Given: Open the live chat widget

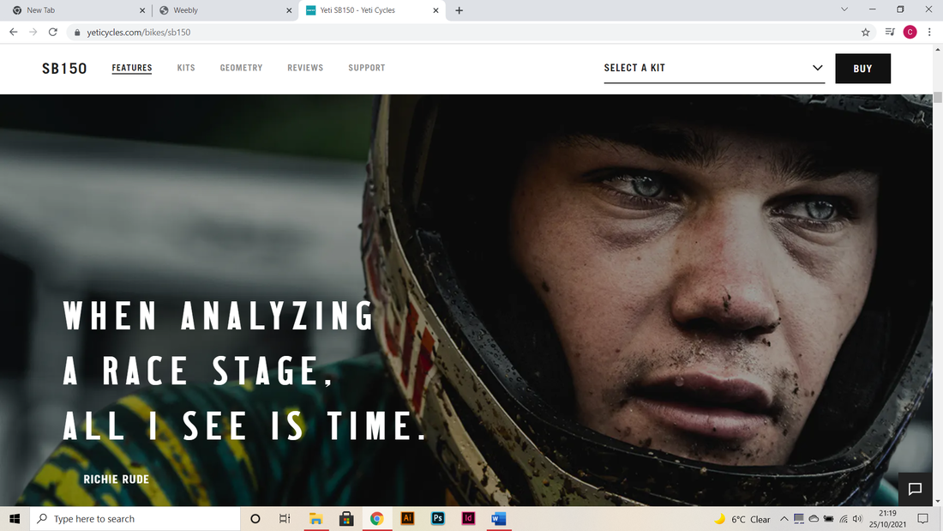Looking at the screenshot, I should tap(915, 489).
